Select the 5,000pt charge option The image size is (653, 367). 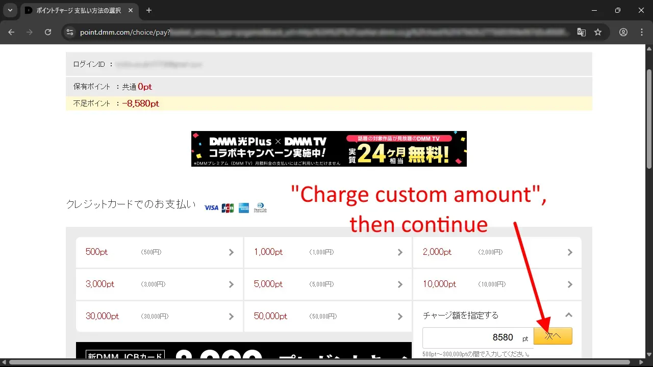328,284
